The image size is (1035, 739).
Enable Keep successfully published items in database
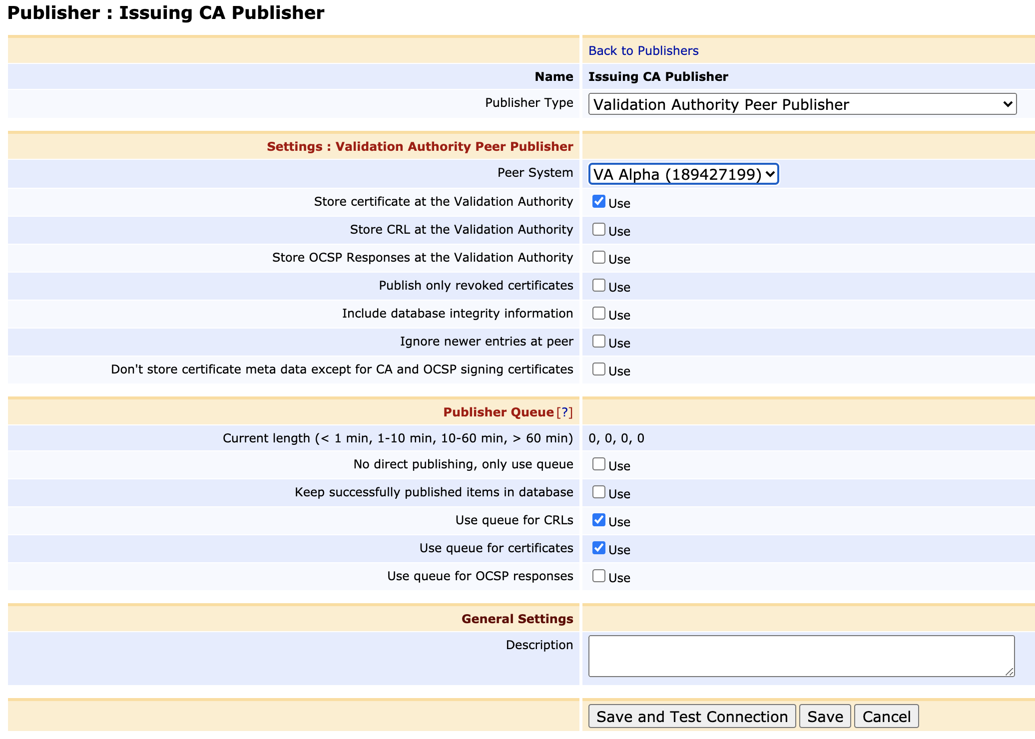[598, 492]
